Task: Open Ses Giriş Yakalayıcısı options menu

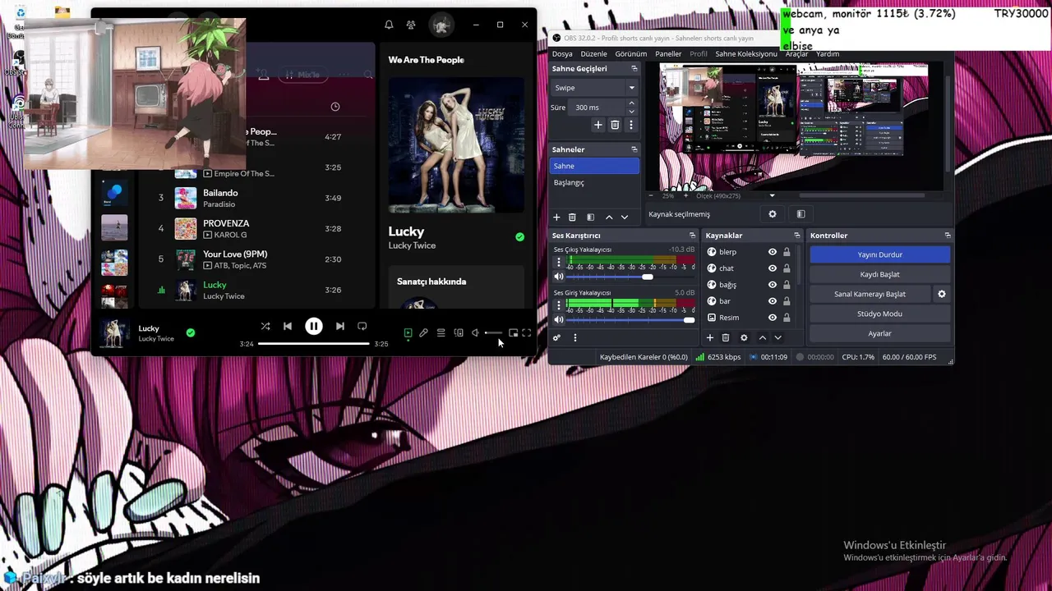Action: [559, 306]
